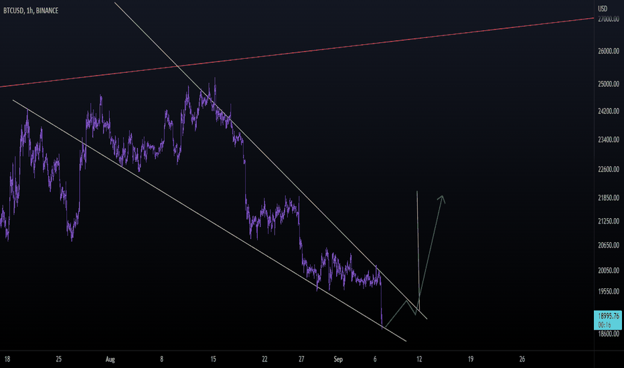The image size is (624, 368).
Task: Select the white vertical line near 12
Action: 418,251
